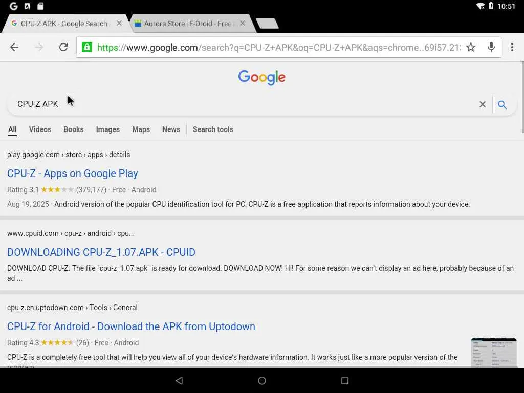Click the Rating 3.1 stars on Google Play result
Viewport: 524px width, 393px height.
click(57, 190)
